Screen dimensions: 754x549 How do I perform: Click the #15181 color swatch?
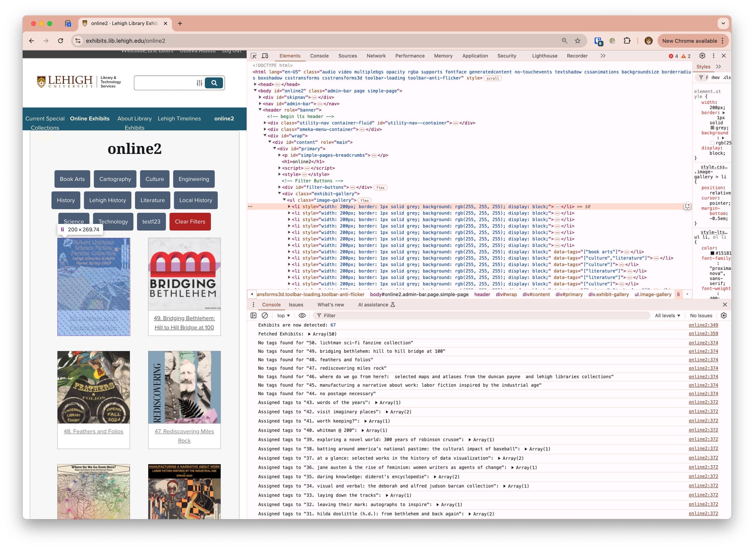click(712, 253)
